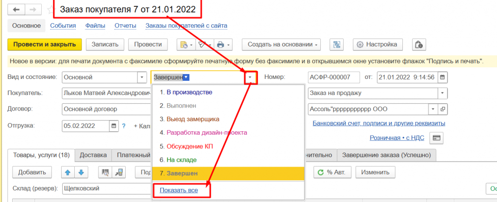
Task: Click the Договор field 'Основной договор'
Action: pos(106,109)
